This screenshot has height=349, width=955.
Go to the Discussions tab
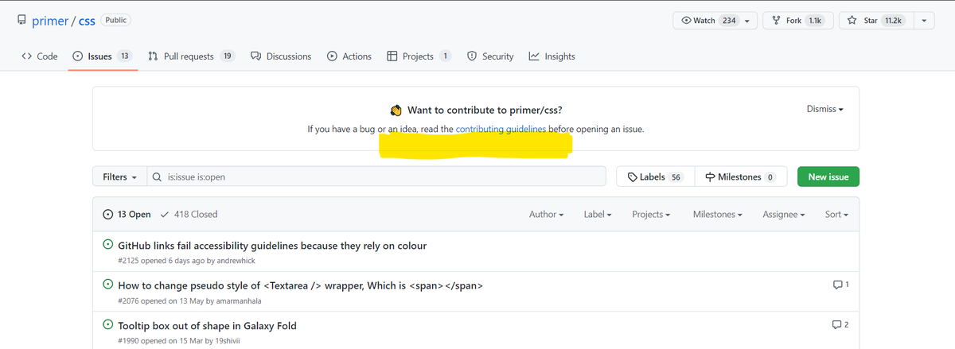click(280, 56)
